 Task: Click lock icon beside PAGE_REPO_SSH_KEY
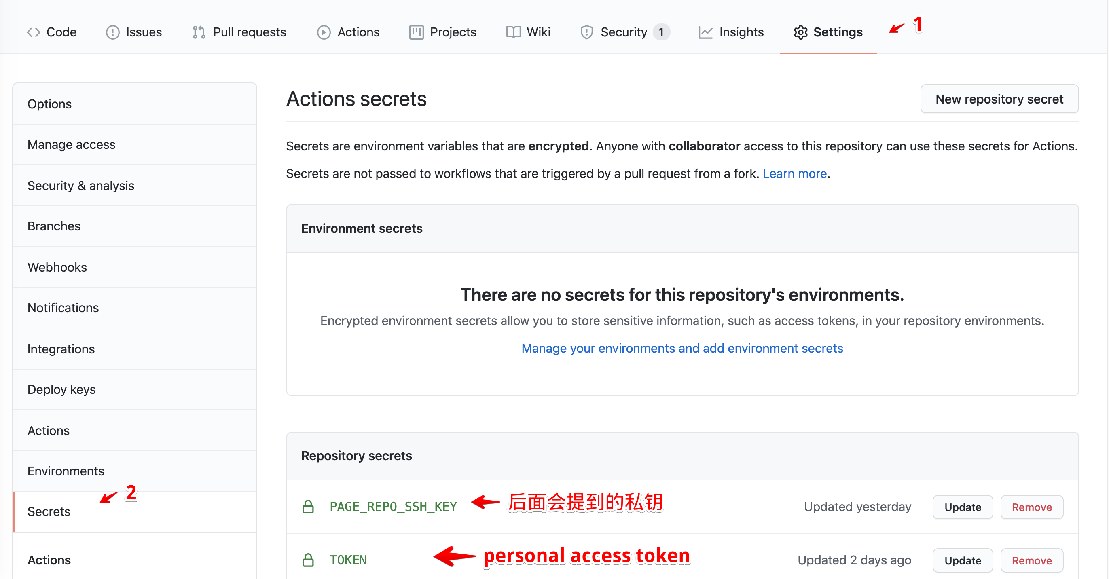pyautogui.click(x=308, y=507)
